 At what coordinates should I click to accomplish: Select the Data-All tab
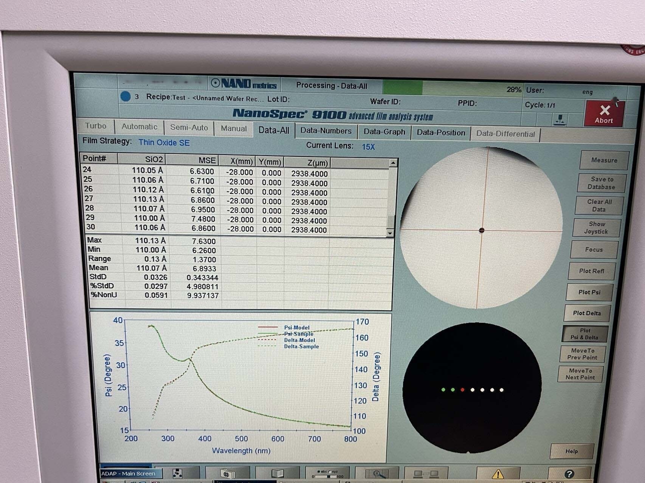coord(274,130)
